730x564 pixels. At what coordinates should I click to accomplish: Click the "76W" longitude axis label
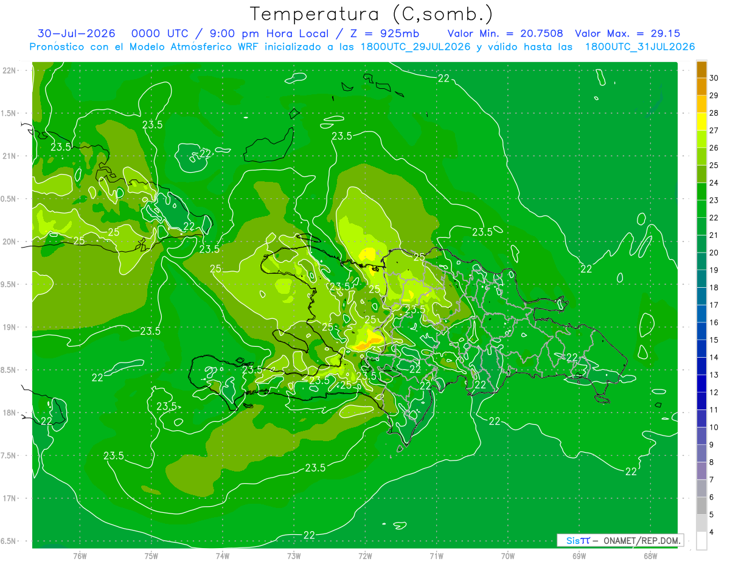pos(80,555)
